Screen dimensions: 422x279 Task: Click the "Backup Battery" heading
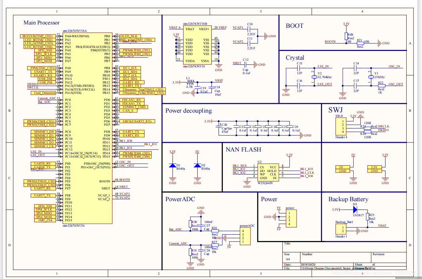click(348, 199)
